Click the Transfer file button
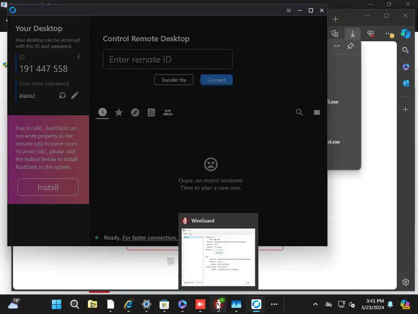The height and width of the screenshot is (314, 418). 174,80
